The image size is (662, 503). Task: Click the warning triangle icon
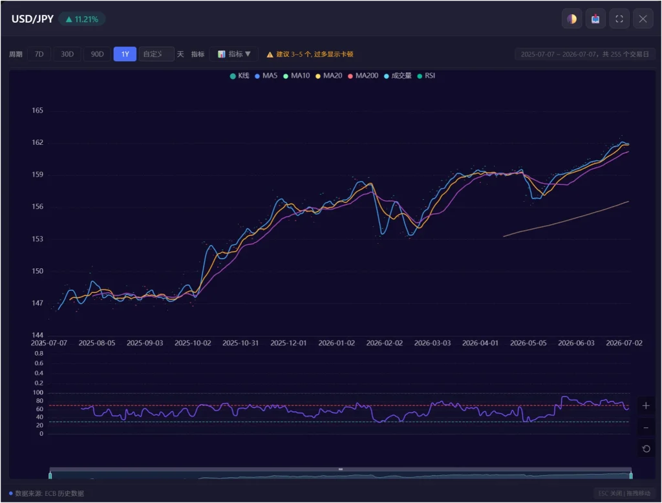tap(270, 54)
